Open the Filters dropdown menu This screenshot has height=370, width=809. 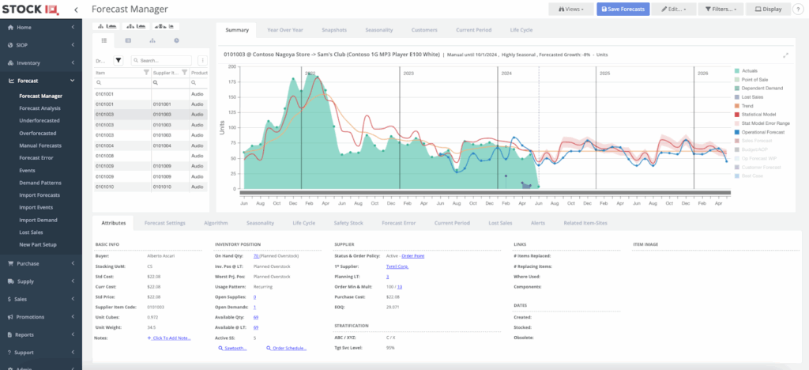[x=721, y=9]
